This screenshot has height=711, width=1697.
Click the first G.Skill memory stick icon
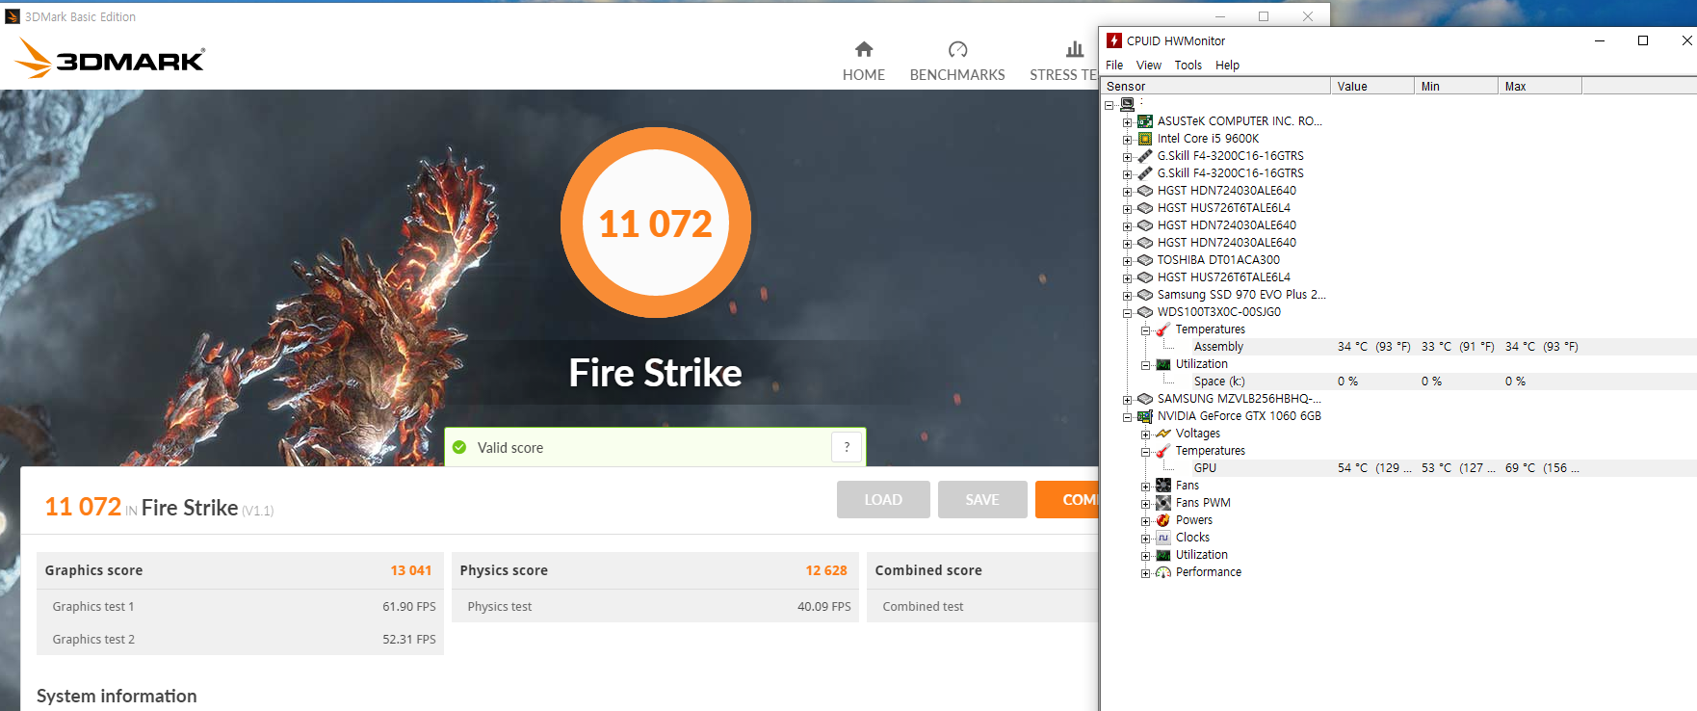(x=1145, y=156)
